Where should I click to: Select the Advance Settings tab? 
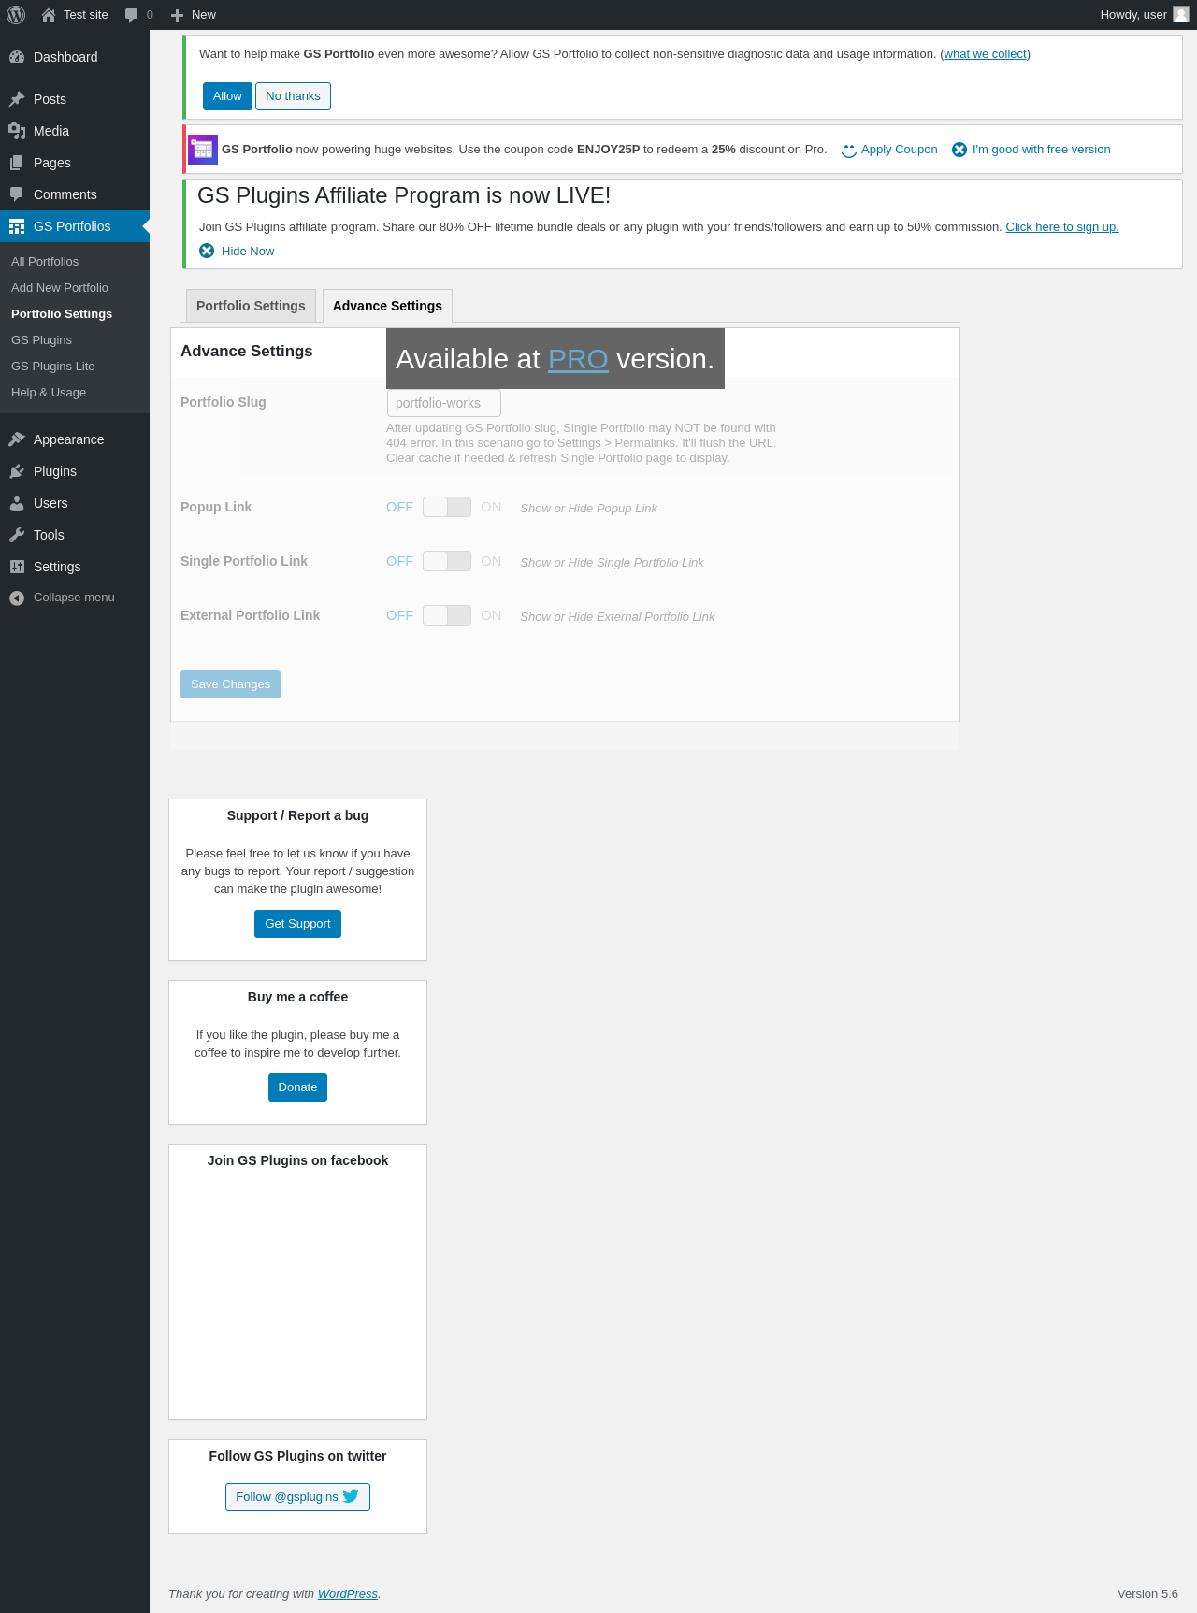pyautogui.click(x=387, y=306)
